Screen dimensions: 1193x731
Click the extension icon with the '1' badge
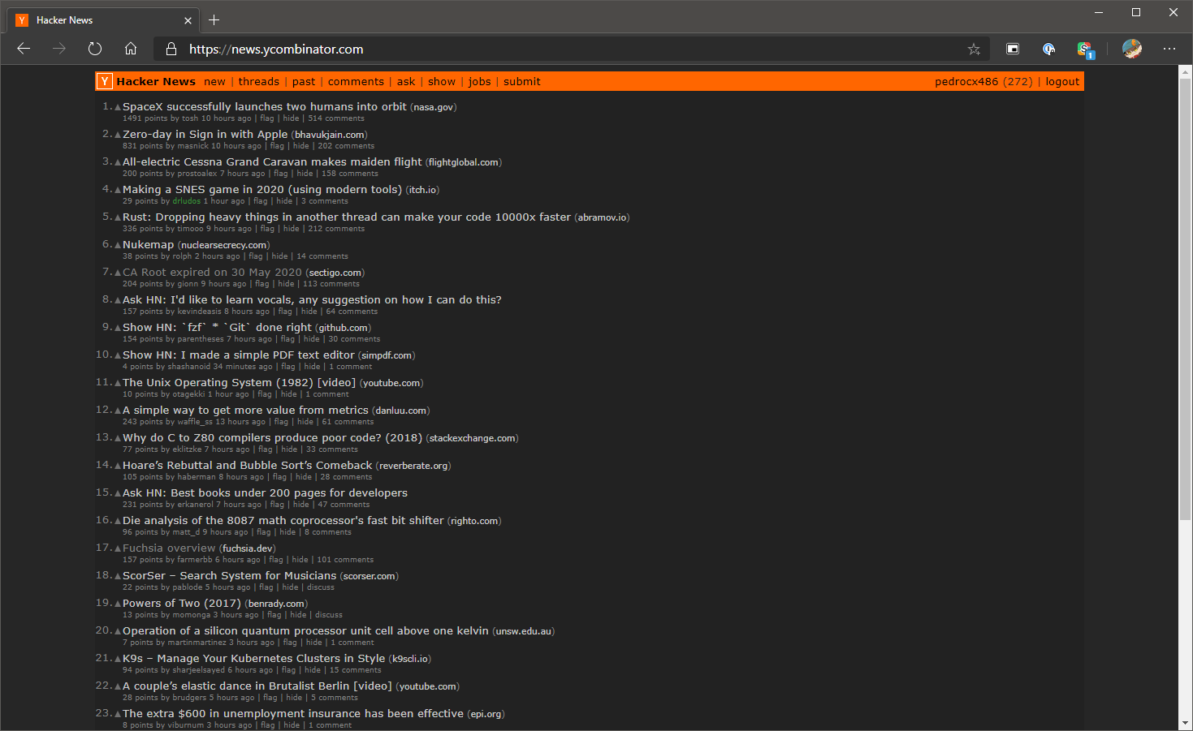coord(1086,49)
